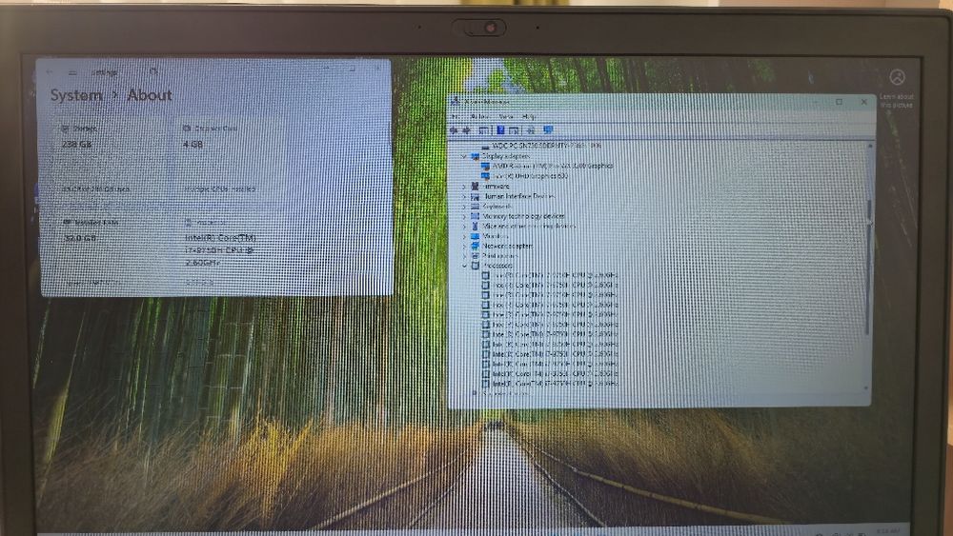953x536 pixels.
Task: Click the Monitors category icon
Action: [x=476, y=236]
